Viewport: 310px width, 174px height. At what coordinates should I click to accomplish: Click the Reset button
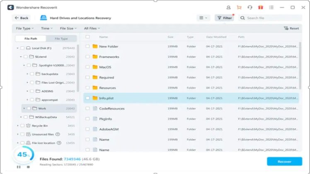[291, 29]
